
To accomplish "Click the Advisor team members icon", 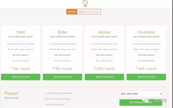I will coord(92,44).
